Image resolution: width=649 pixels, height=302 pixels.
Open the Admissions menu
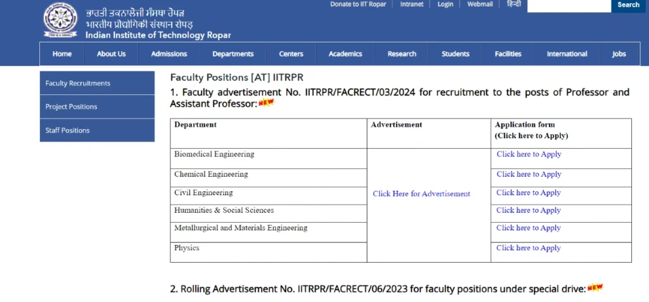tap(169, 54)
